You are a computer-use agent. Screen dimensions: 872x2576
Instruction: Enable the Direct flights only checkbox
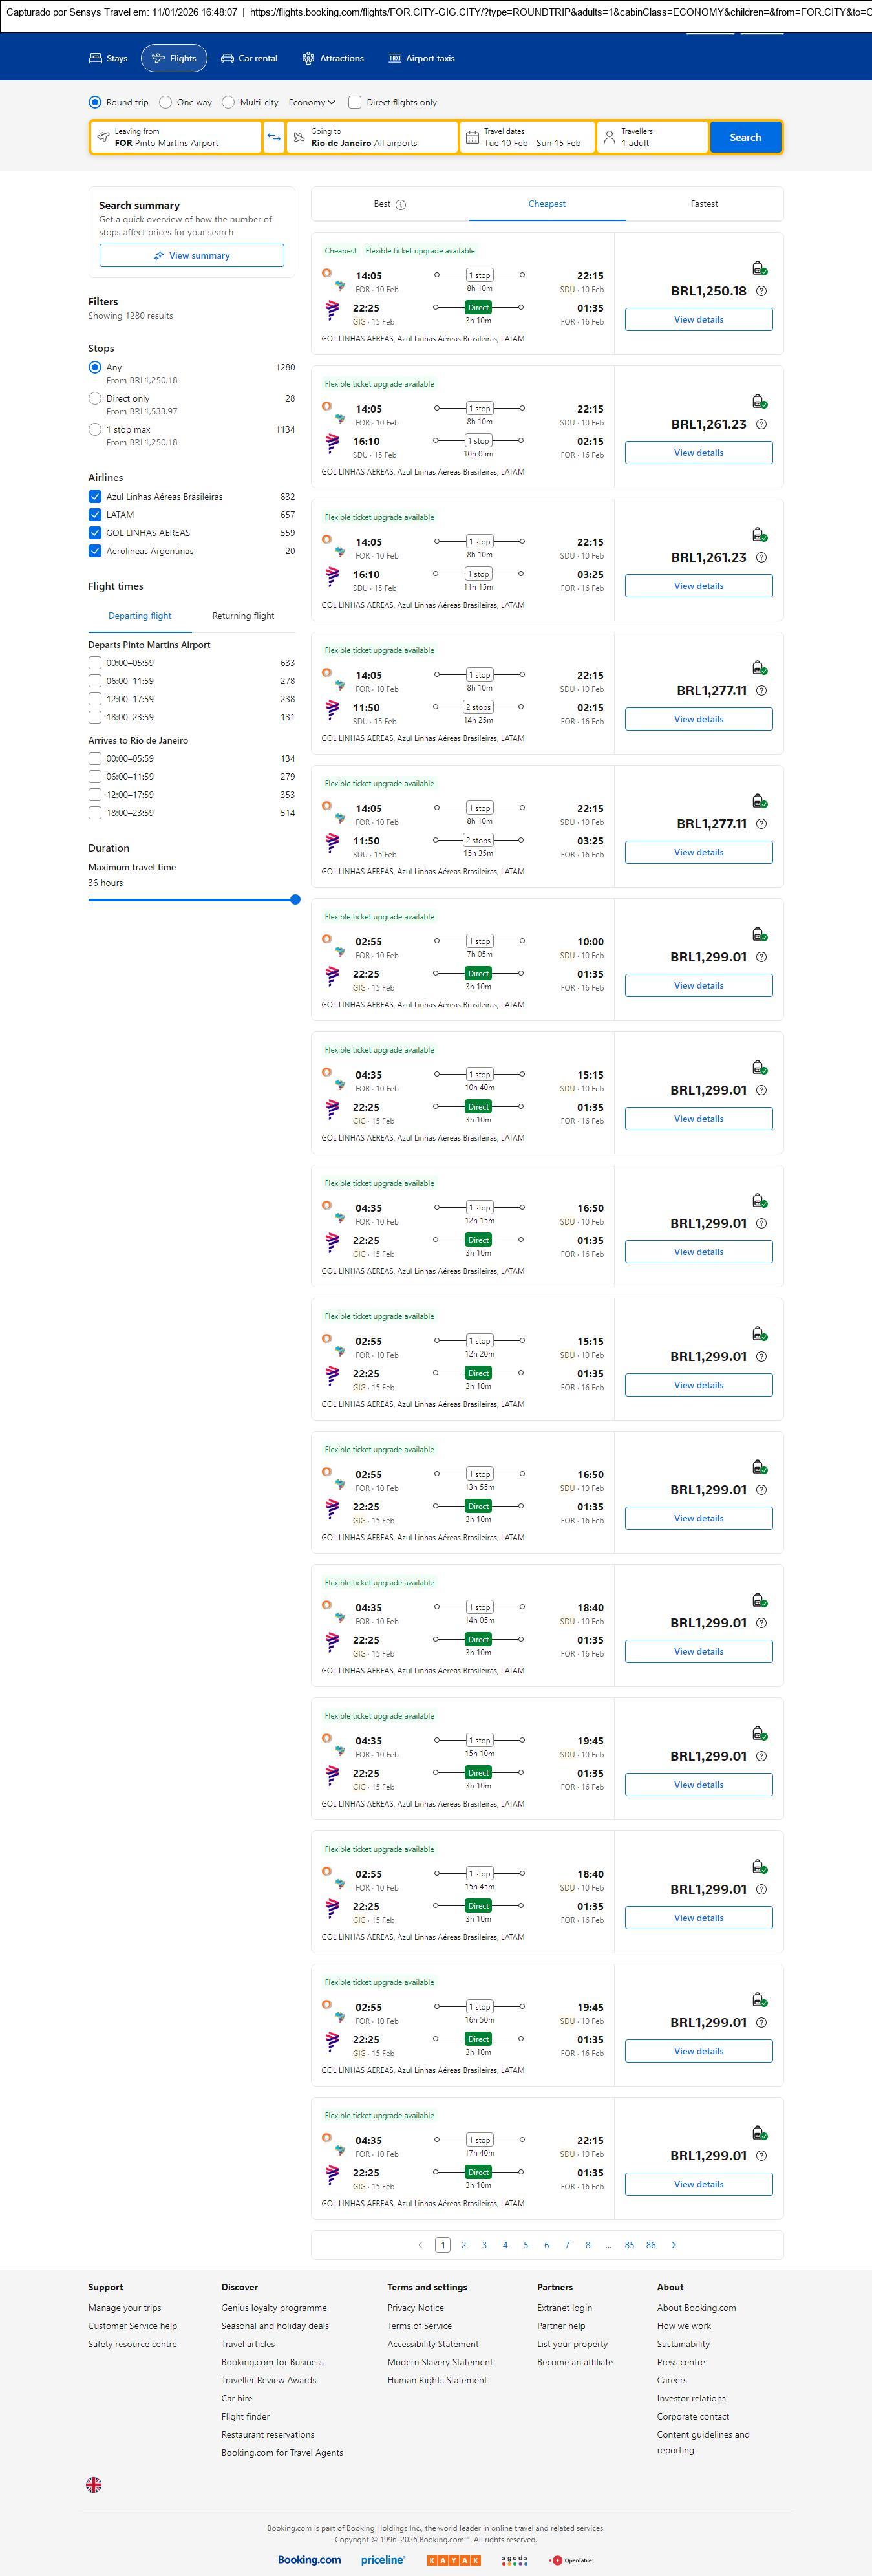click(355, 102)
